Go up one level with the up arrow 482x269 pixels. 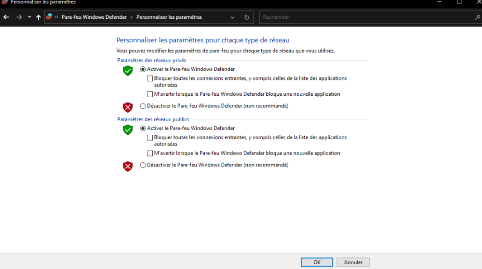(39, 17)
